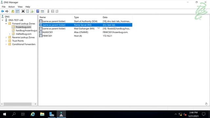
Task: Select the Mail Exchanger (MX) record
Action: (86, 29)
